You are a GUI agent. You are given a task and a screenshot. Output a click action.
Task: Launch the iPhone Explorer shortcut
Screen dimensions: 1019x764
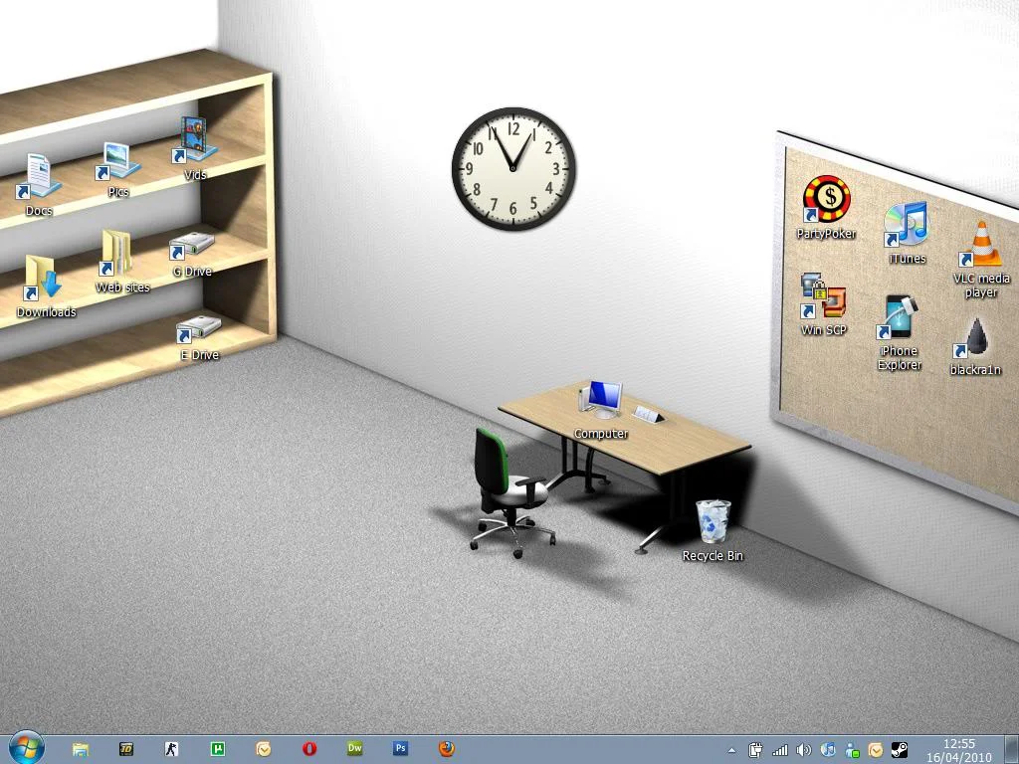click(x=900, y=332)
